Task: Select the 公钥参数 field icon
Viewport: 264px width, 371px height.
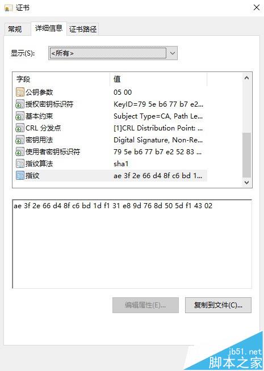Action: 20,92
